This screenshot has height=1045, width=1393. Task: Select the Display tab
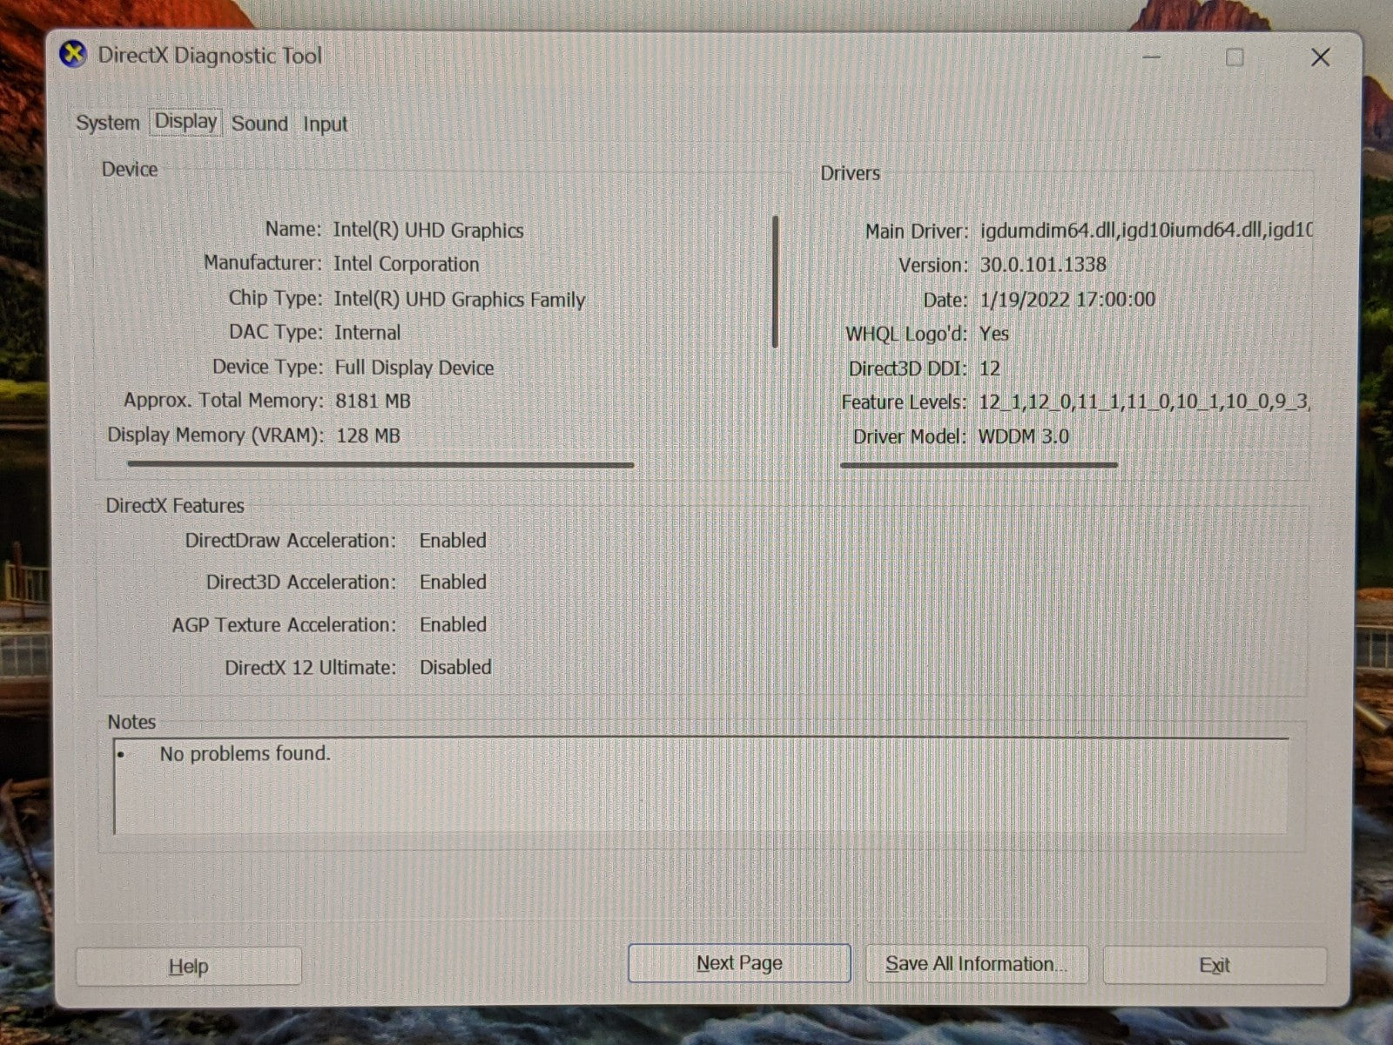[185, 122]
